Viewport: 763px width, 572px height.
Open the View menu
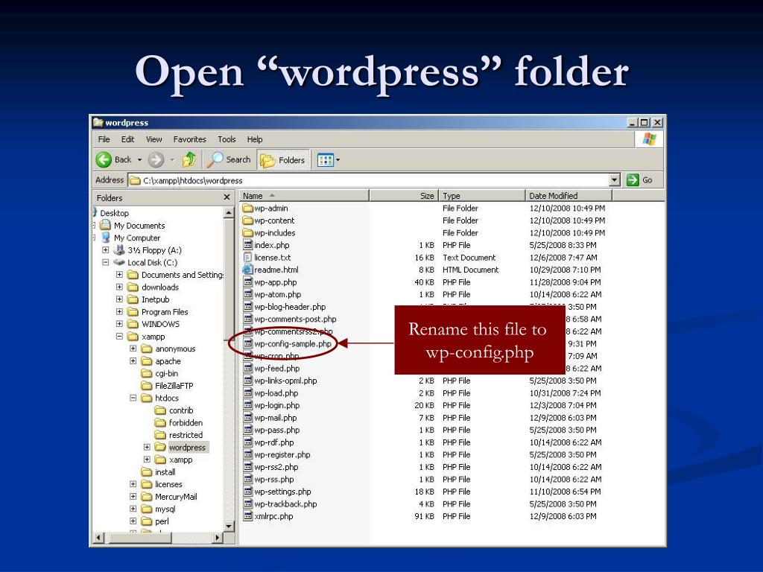[153, 139]
